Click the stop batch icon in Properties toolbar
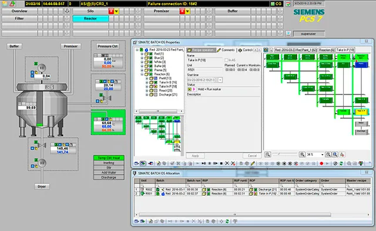The width and height of the screenshot is (376, 231). 221,164
